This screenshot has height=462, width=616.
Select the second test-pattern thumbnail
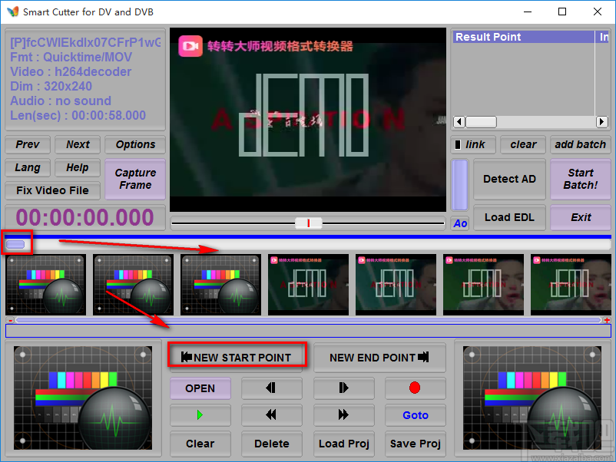coord(133,285)
